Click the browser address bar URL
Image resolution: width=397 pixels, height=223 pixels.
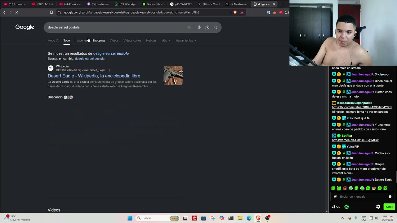pos(132,12)
